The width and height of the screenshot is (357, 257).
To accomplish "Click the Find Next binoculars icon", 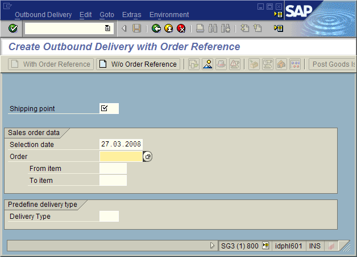I will [x=226, y=28].
